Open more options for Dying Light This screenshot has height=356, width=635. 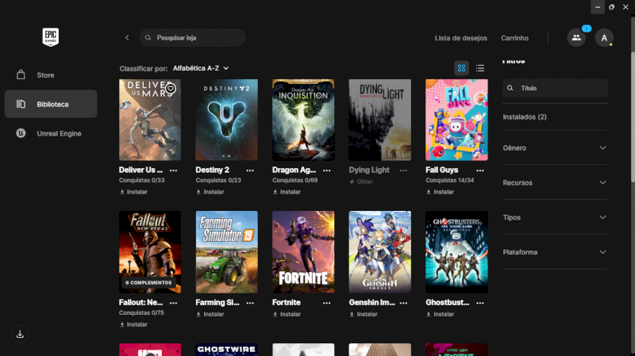[403, 170]
